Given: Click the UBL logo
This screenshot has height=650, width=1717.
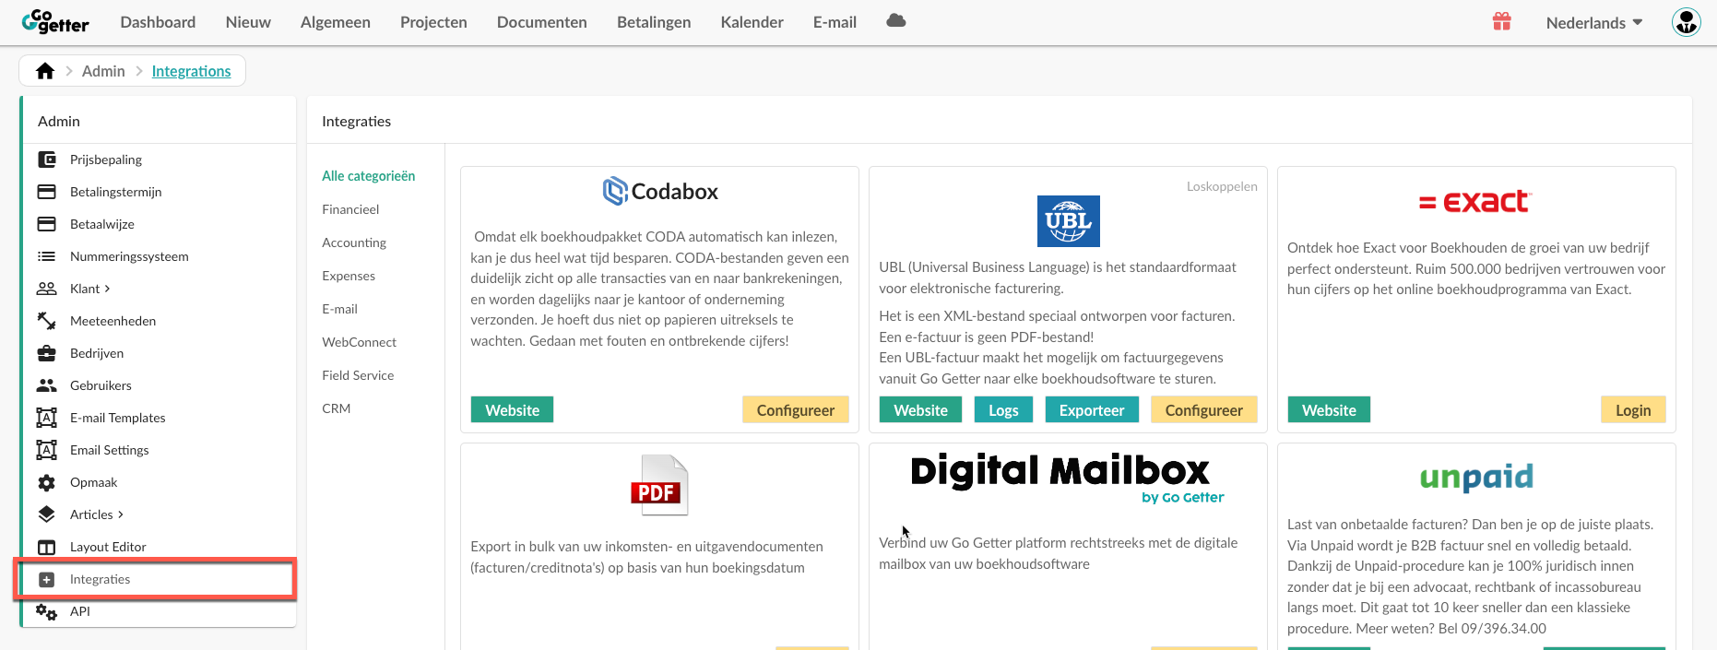Looking at the screenshot, I should pyautogui.click(x=1068, y=221).
